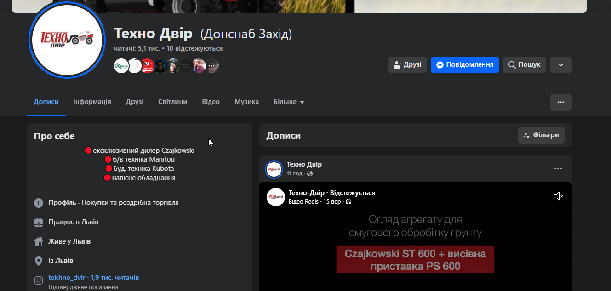Click the Про себе heading
Image resolution: width=611 pixels, height=291 pixels.
coord(54,136)
